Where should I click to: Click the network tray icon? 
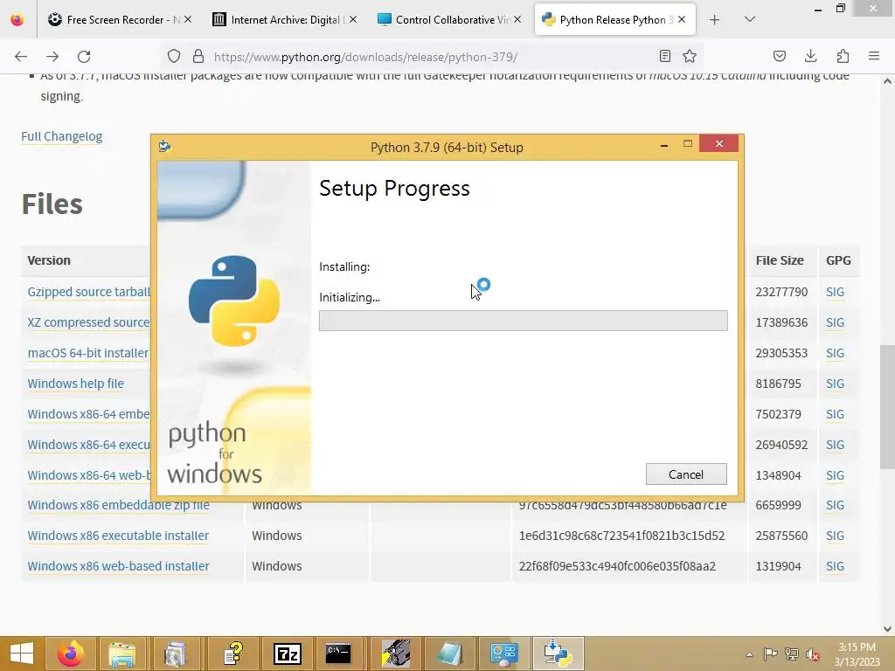click(792, 654)
